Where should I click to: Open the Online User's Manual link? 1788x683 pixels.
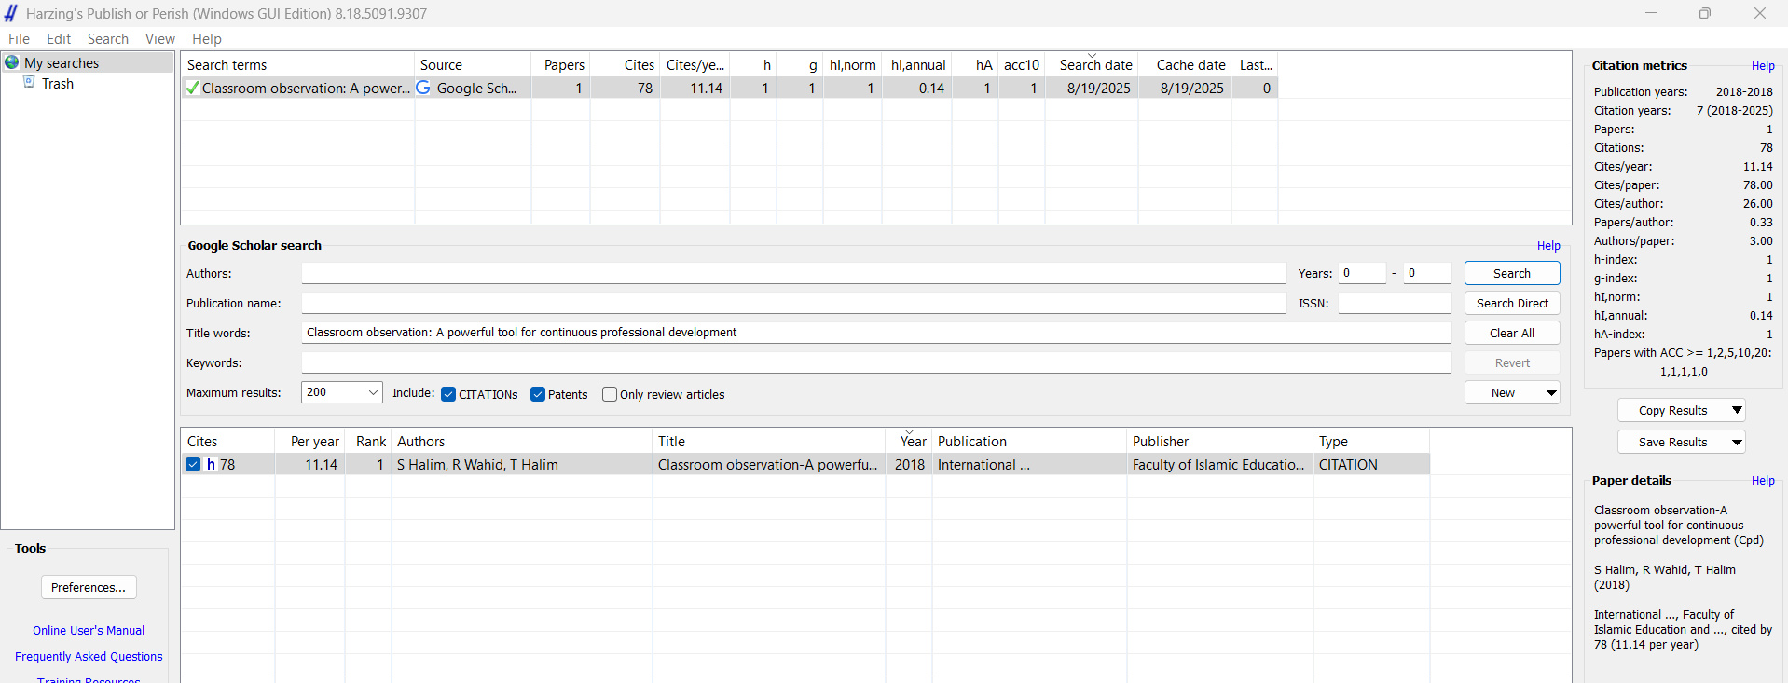click(x=89, y=630)
